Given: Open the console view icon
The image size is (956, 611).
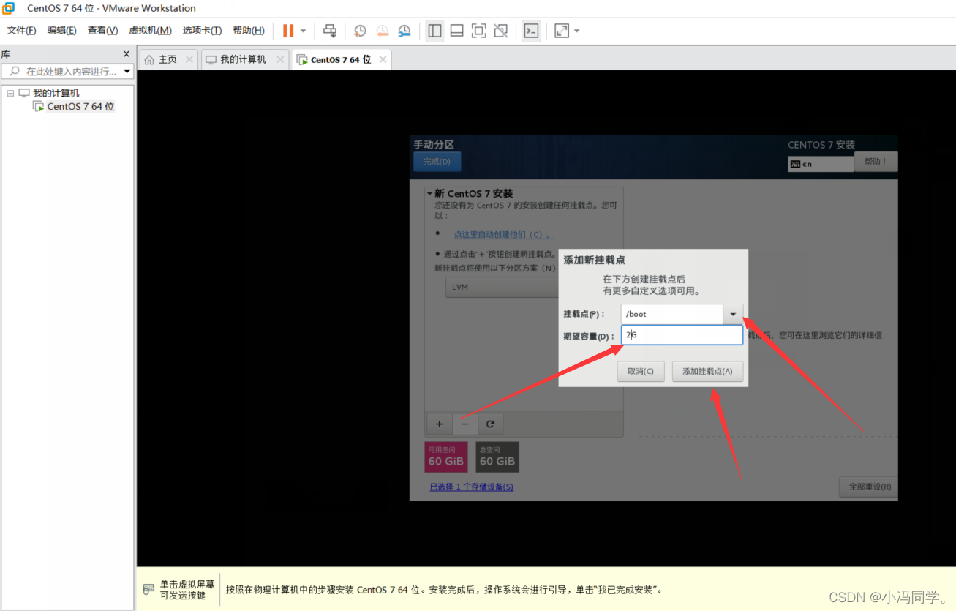Looking at the screenshot, I should pos(532,31).
